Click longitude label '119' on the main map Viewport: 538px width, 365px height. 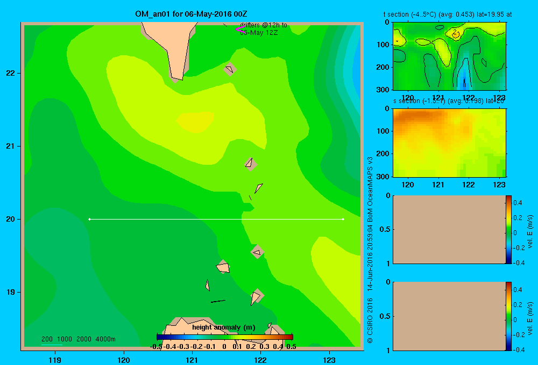pyautogui.click(x=55, y=360)
